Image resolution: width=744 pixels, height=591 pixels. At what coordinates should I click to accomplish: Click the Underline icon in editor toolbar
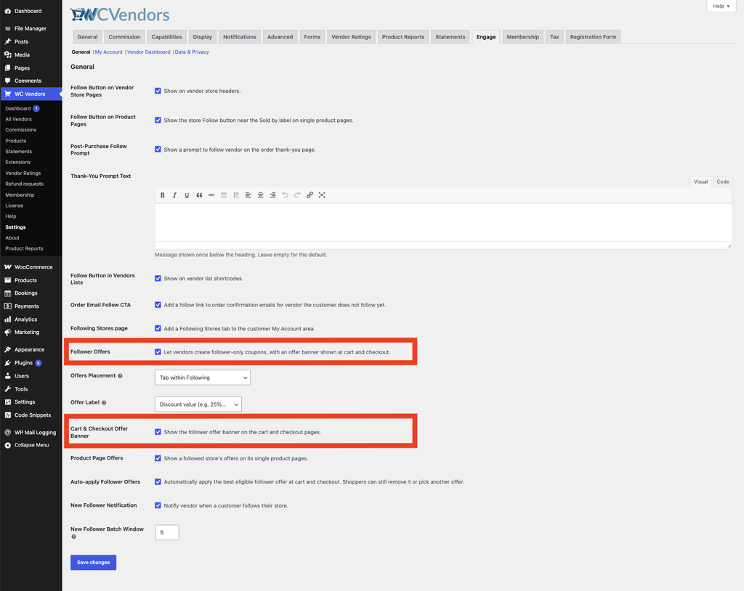[187, 195]
